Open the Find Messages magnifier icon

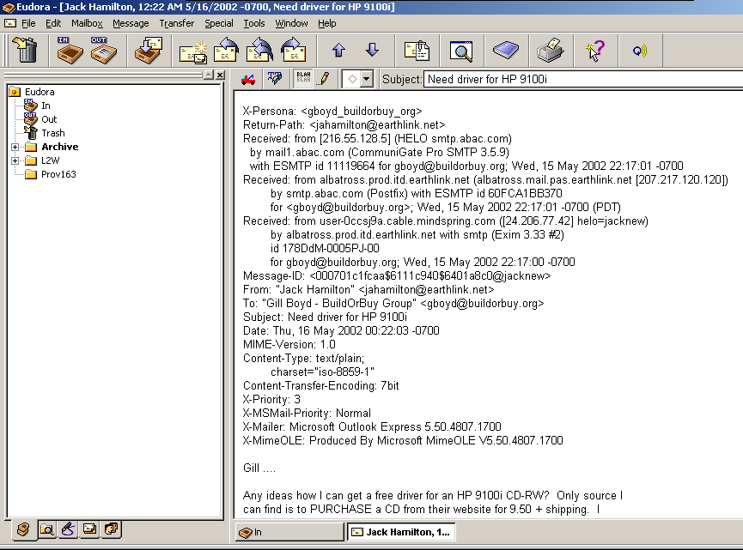point(460,51)
